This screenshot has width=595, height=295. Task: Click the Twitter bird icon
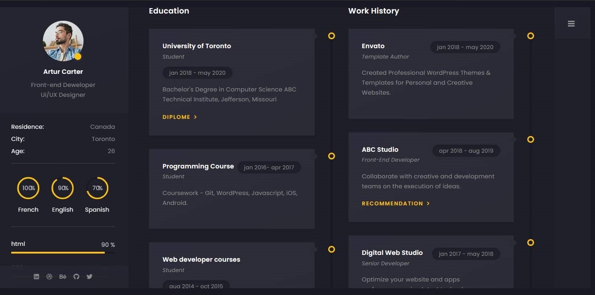(x=89, y=277)
